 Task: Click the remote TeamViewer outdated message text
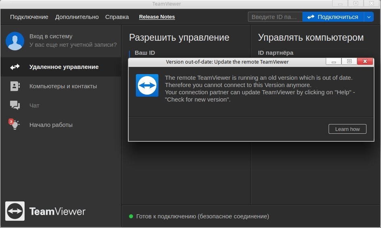click(260, 89)
